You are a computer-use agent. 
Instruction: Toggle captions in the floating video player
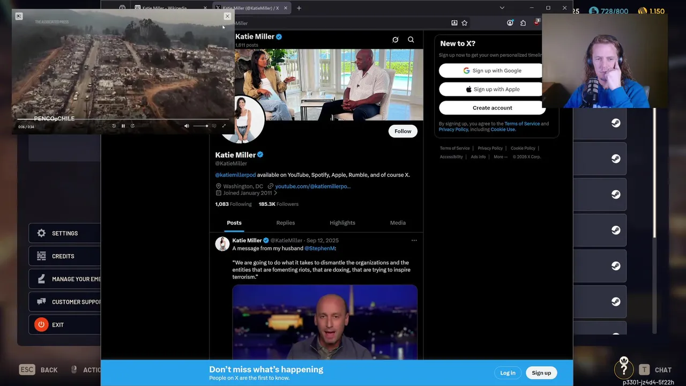[x=214, y=126]
